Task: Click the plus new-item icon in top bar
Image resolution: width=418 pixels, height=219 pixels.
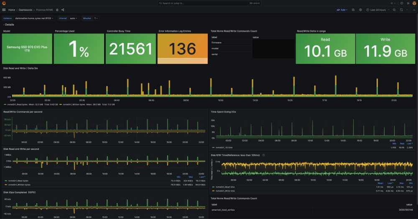Action: 393,3
